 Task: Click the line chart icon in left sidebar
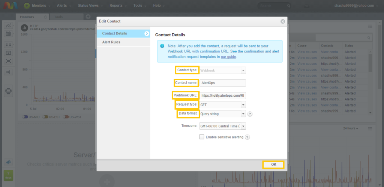click(8, 26)
